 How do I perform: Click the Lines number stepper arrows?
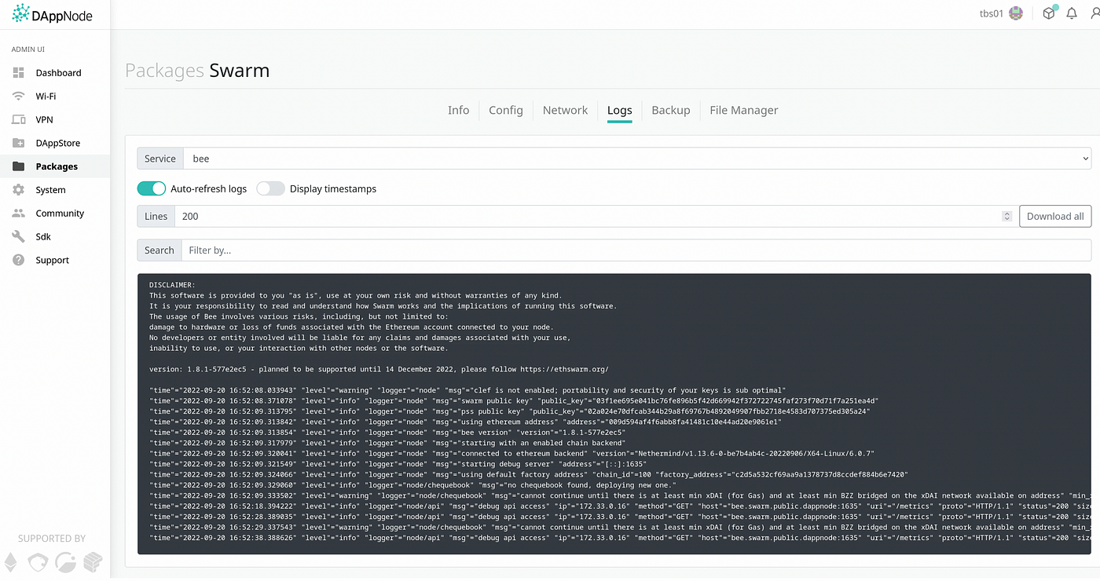[1006, 216]
